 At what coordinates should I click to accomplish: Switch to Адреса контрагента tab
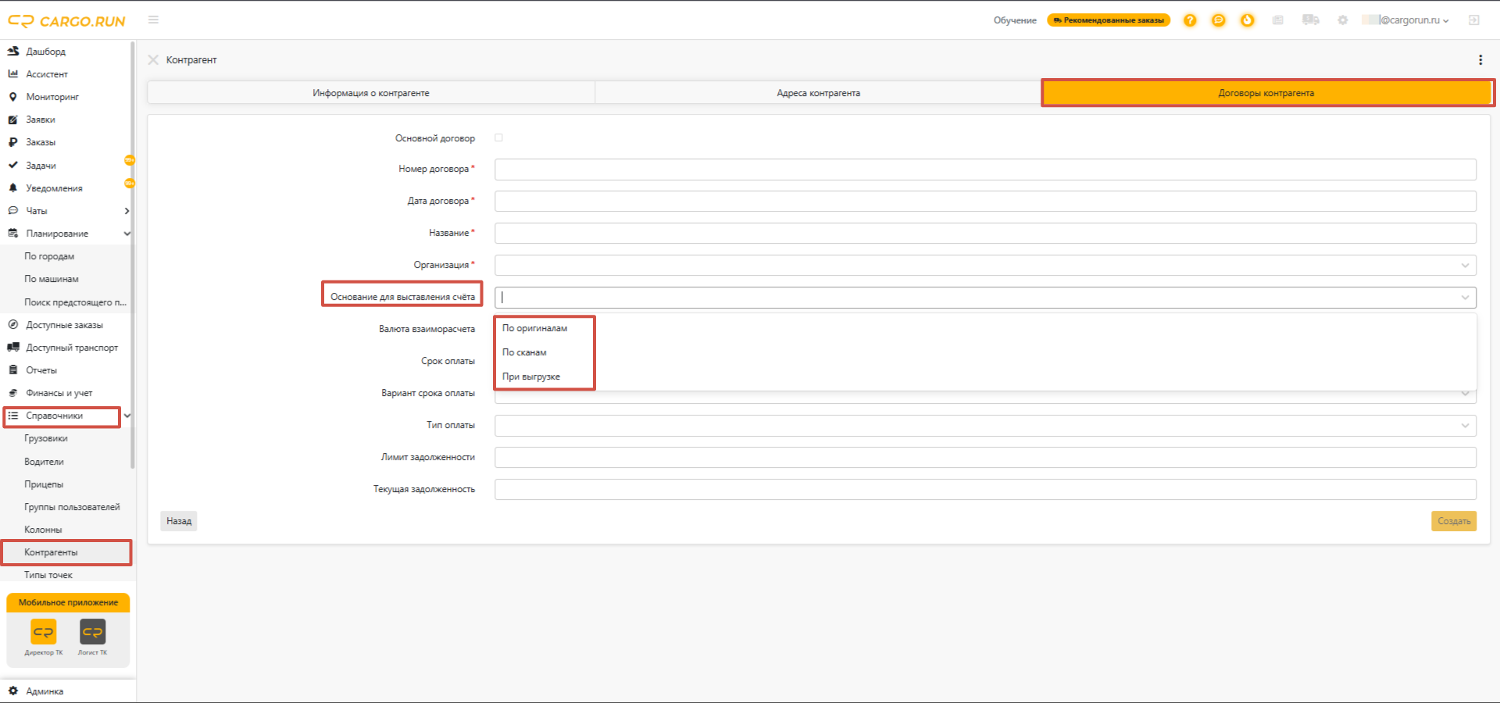point(818,93)
